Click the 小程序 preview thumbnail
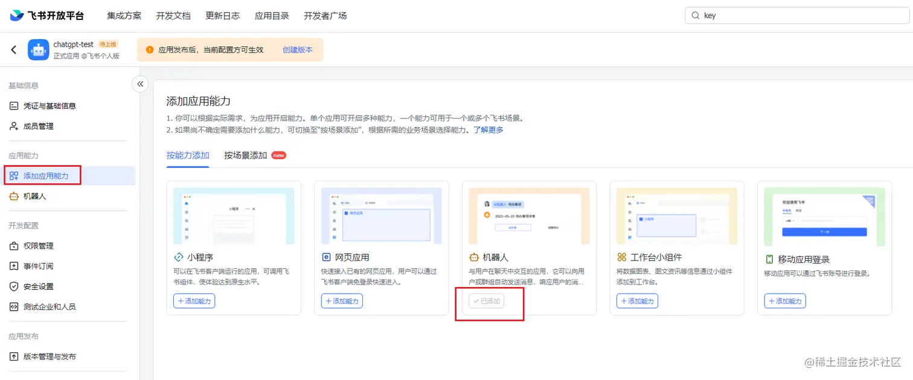This screenshot has width=913, height=380. (234, 216)
